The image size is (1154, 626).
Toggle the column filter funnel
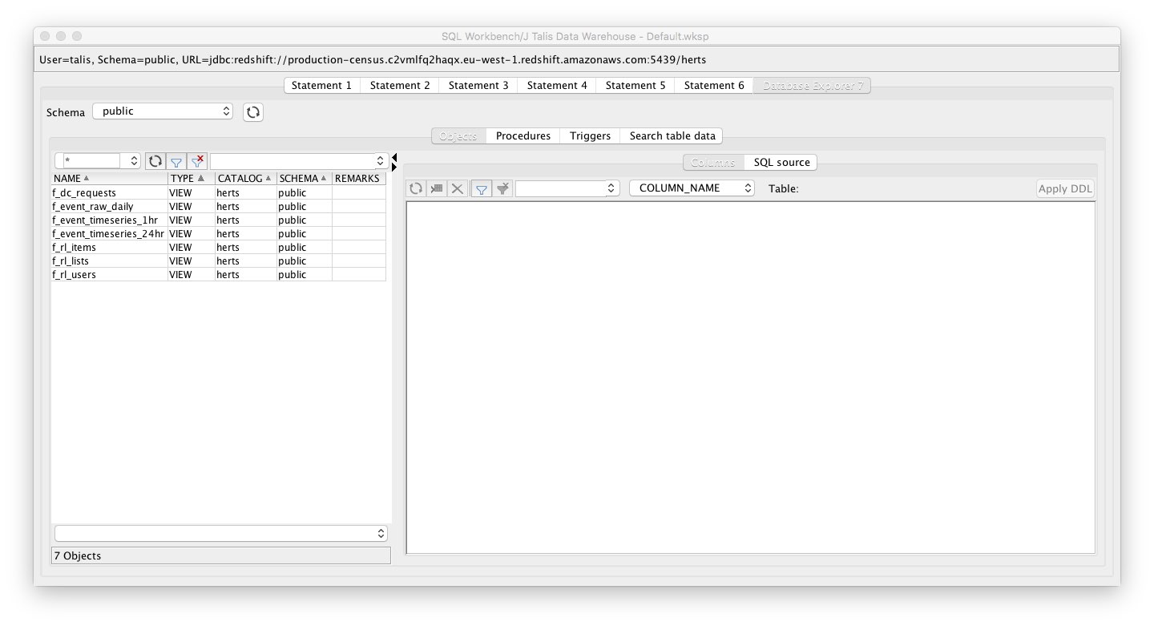[481, 188]
